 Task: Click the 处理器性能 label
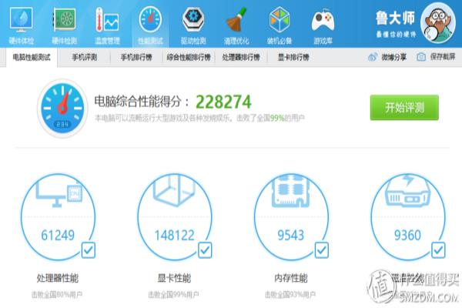(x=58, y=278)
